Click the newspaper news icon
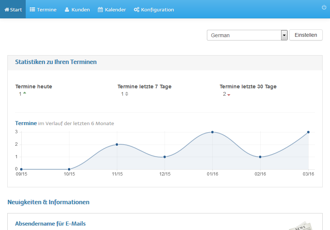Image resolution: width=330 pixels, height=230 pixels. coord(301,226)
